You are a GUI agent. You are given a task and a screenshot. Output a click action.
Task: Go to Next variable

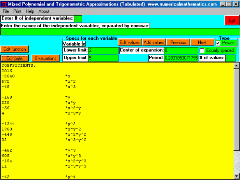tap(202, 42)
